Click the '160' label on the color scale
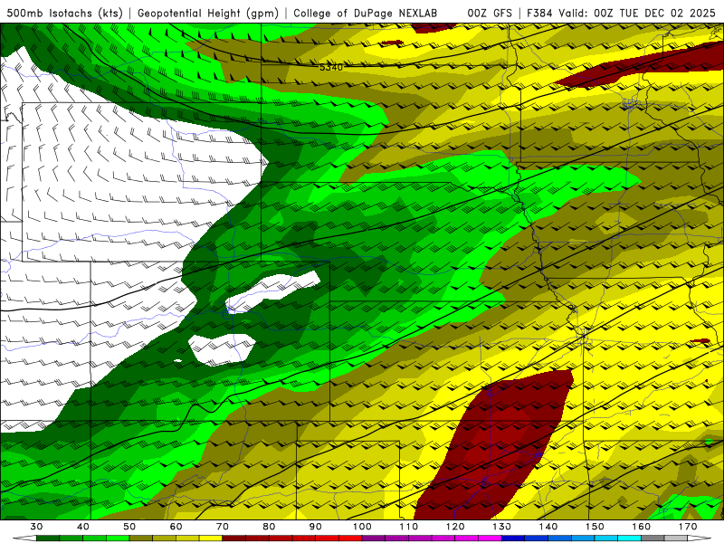The height and width of the screenshot is (543, 724). click(x=642, y=527)
